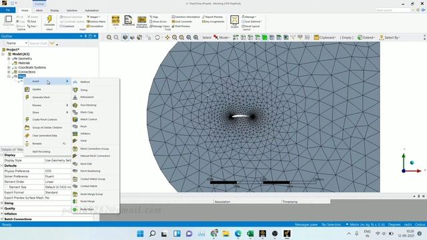This screenshot has width=427, height=240.
Task: Expand the Connections tree node
Action: point(9,72)
